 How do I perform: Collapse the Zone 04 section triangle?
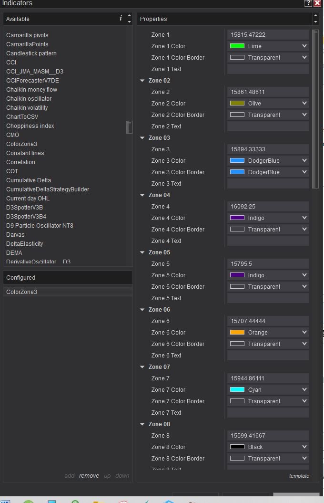click(x=142, y=195)
